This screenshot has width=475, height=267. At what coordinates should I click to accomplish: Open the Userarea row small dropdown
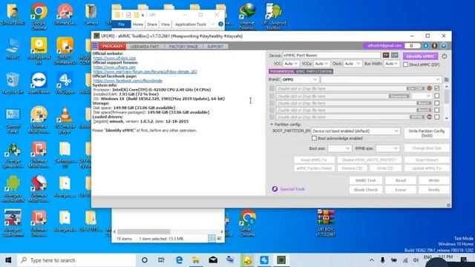coord(422,96)
